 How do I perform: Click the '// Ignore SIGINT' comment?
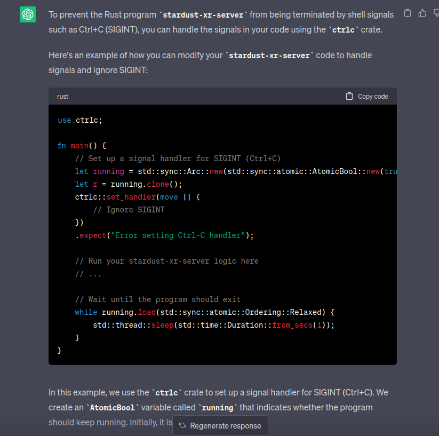129,210
